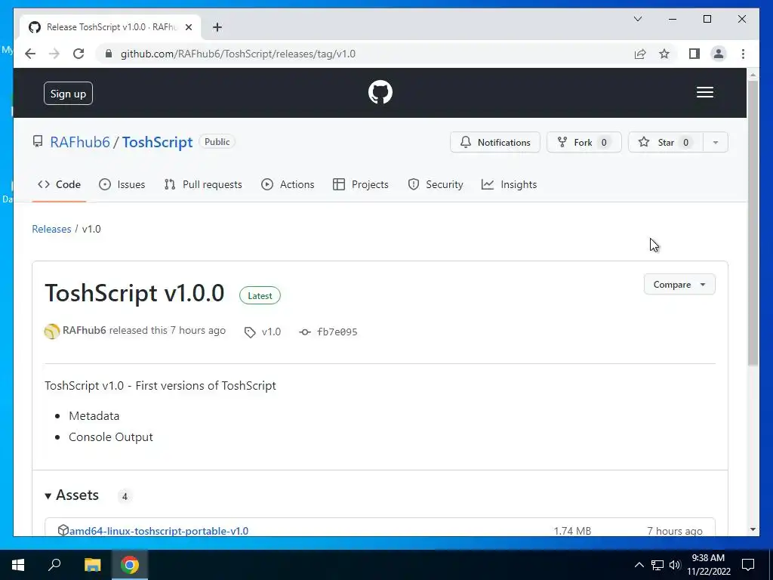Open the Windows Start menu

point(18,565)
